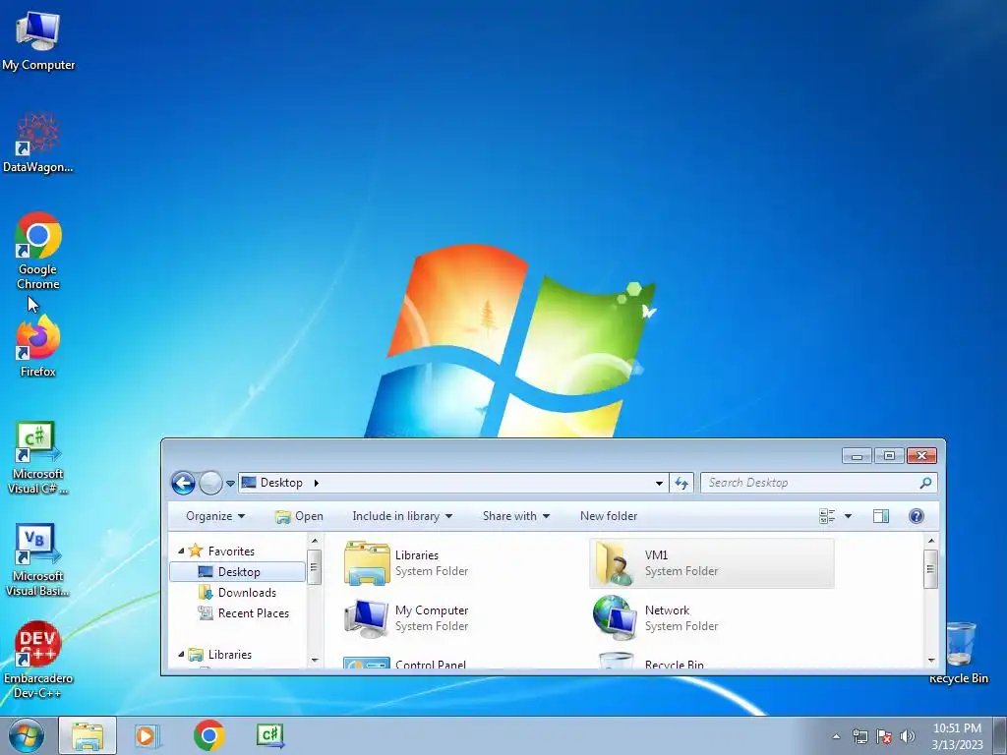
Task: Show hidden tray icons arrow
Action: pyautogui.click(x=836, y=736)
